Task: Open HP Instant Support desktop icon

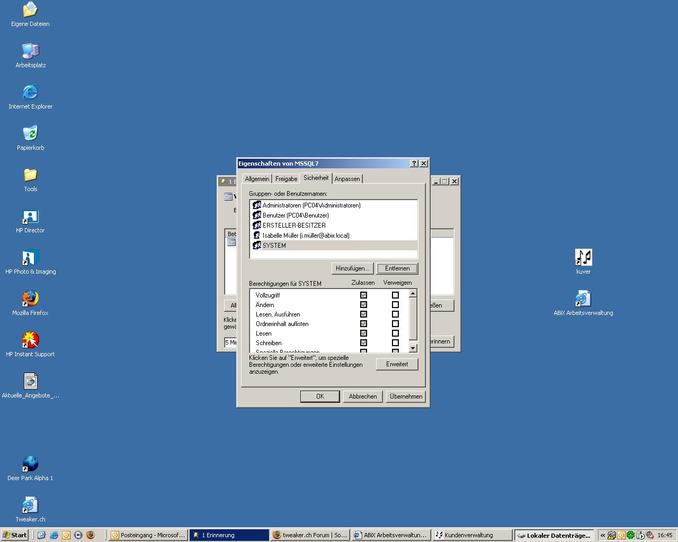Action: [x=30, y=340]
